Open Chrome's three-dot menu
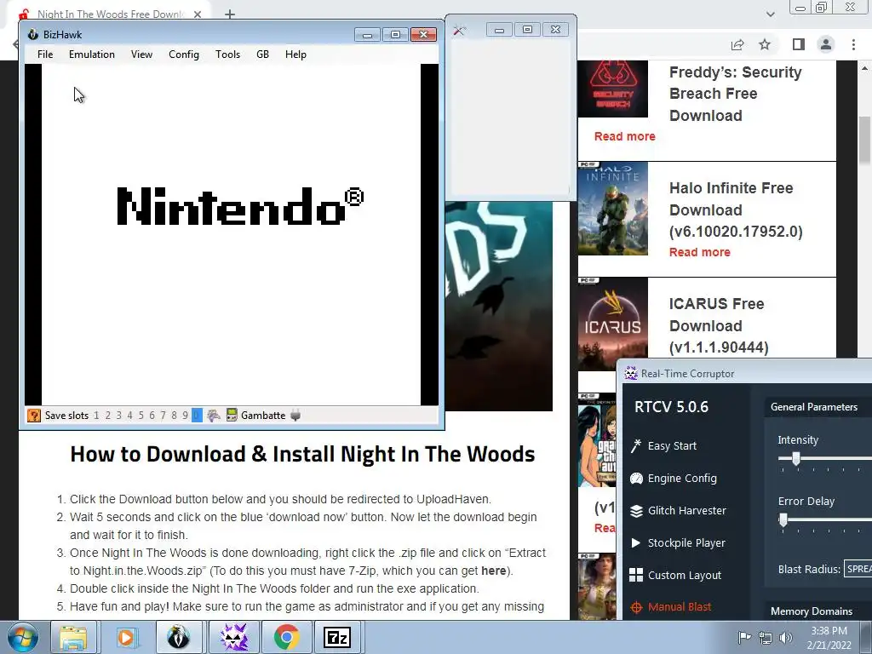 853,44
